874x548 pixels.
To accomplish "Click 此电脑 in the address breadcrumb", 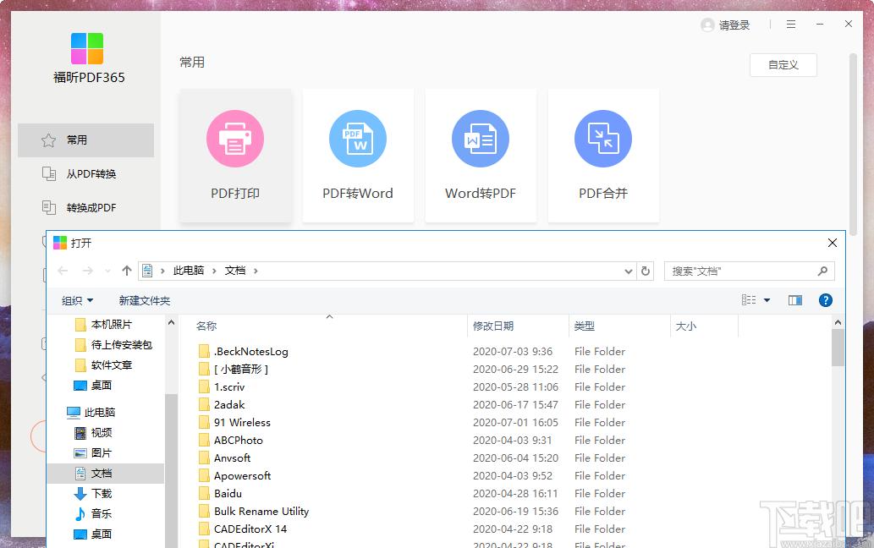I will pos(189,271).
